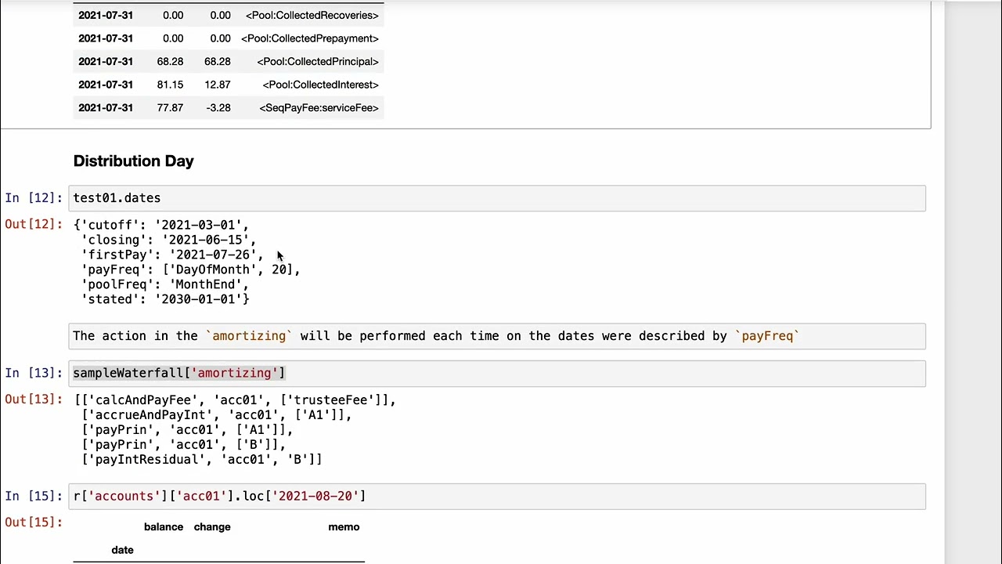Screen dimensions: 1002x564
Task: Click the calcAndPayFee trusteeFee output line
Action: click(x=235, y=400)
